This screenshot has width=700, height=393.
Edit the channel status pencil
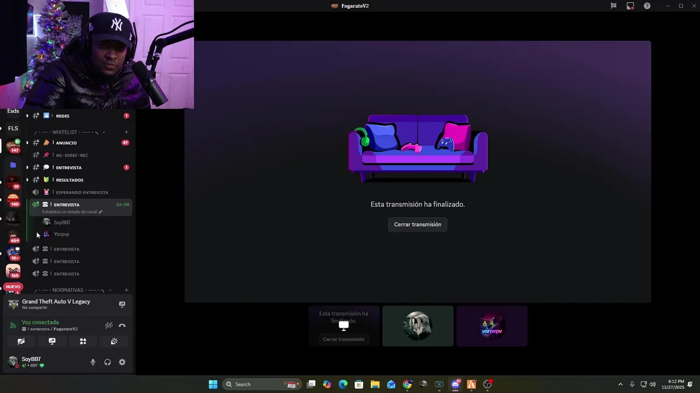pyautogui.click(x=100, y=212)
